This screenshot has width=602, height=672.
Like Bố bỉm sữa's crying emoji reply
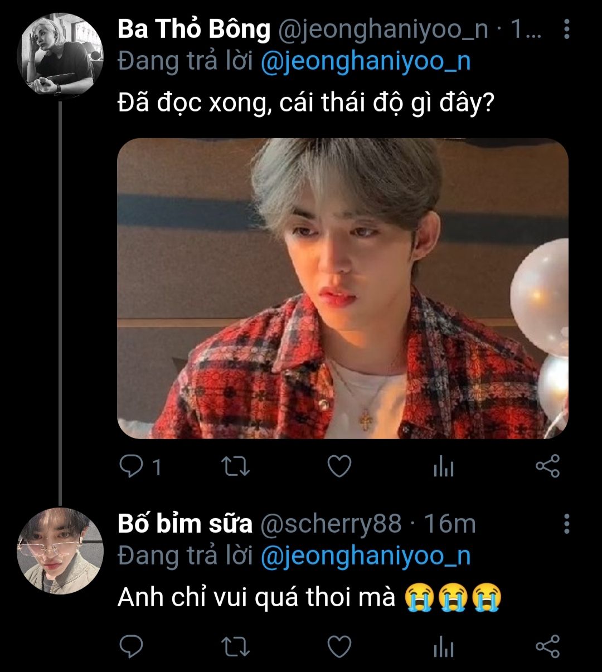(338, 646)
